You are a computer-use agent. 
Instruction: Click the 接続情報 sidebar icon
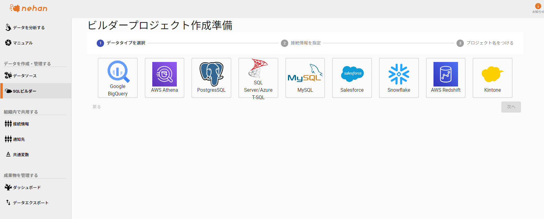point(8,124)
